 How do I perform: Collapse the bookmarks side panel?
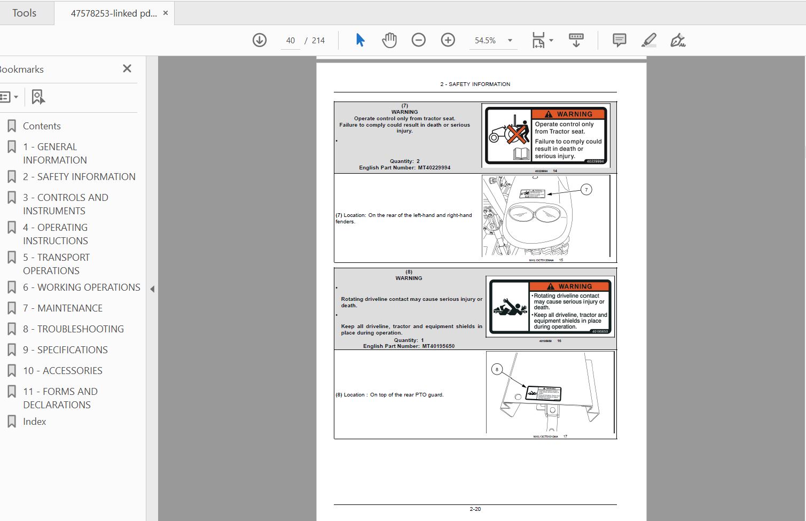(x=152, y=289)
